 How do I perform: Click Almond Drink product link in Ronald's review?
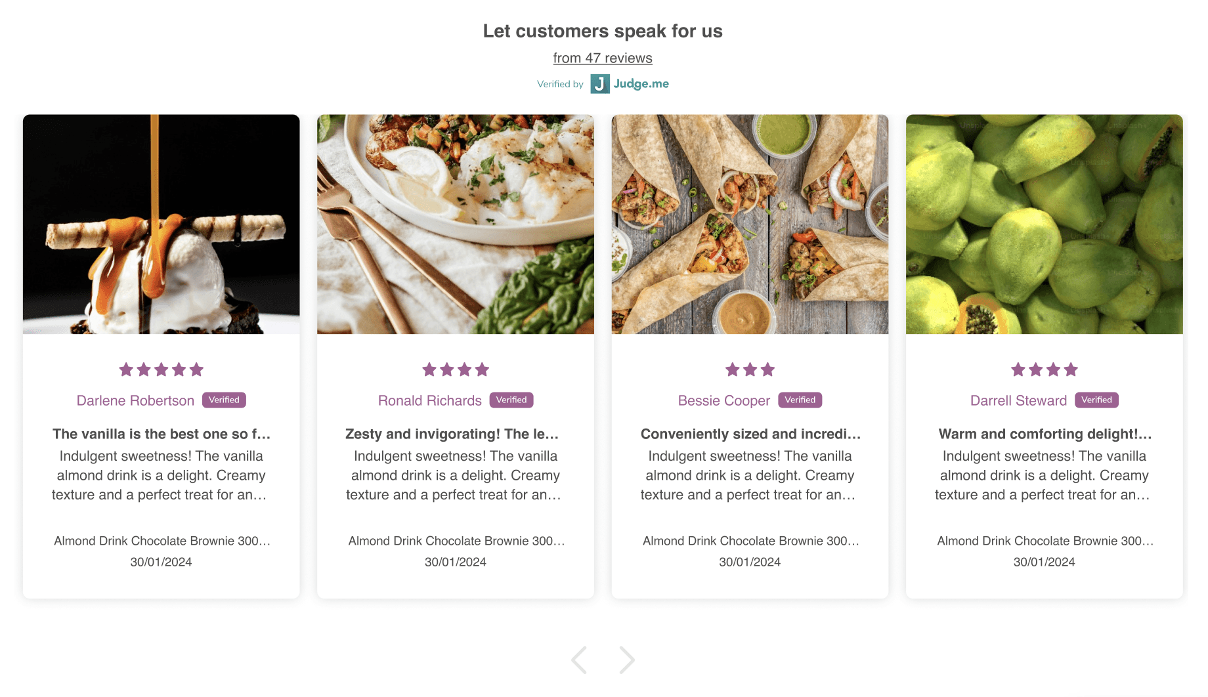456,541
